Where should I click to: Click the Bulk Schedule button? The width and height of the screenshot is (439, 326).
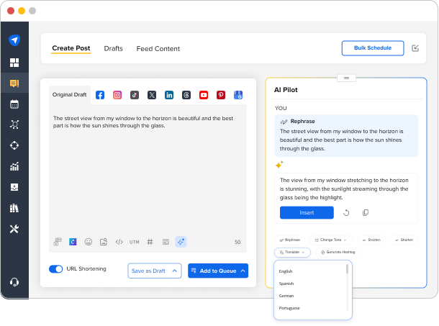pos(372,48)
